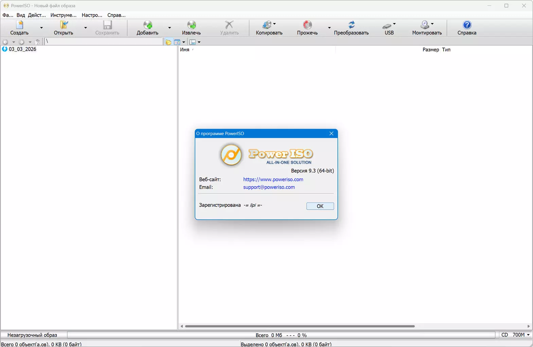Minimize the PowerISO window

click(489, 6)
